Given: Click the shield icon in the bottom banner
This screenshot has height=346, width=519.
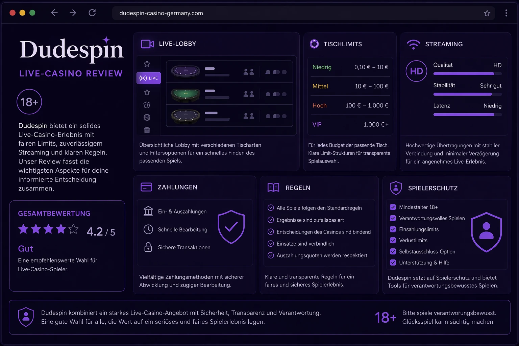Looking at the screenshot, I should (x=26, y=317).
